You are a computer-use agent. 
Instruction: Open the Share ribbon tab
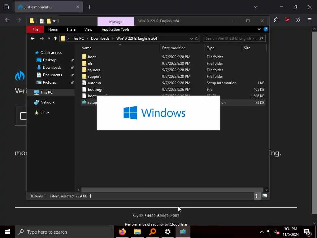point(71,29)
